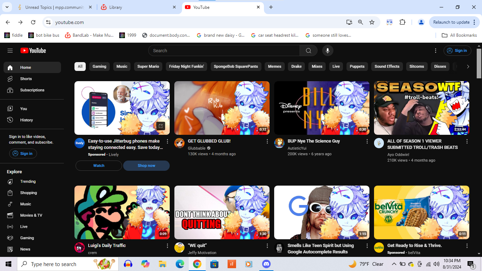Open options for Smells Like Teen Spirit video
The width and height of the screenshot is (482, 271).
pyautogui.click(x=367, y=246)
